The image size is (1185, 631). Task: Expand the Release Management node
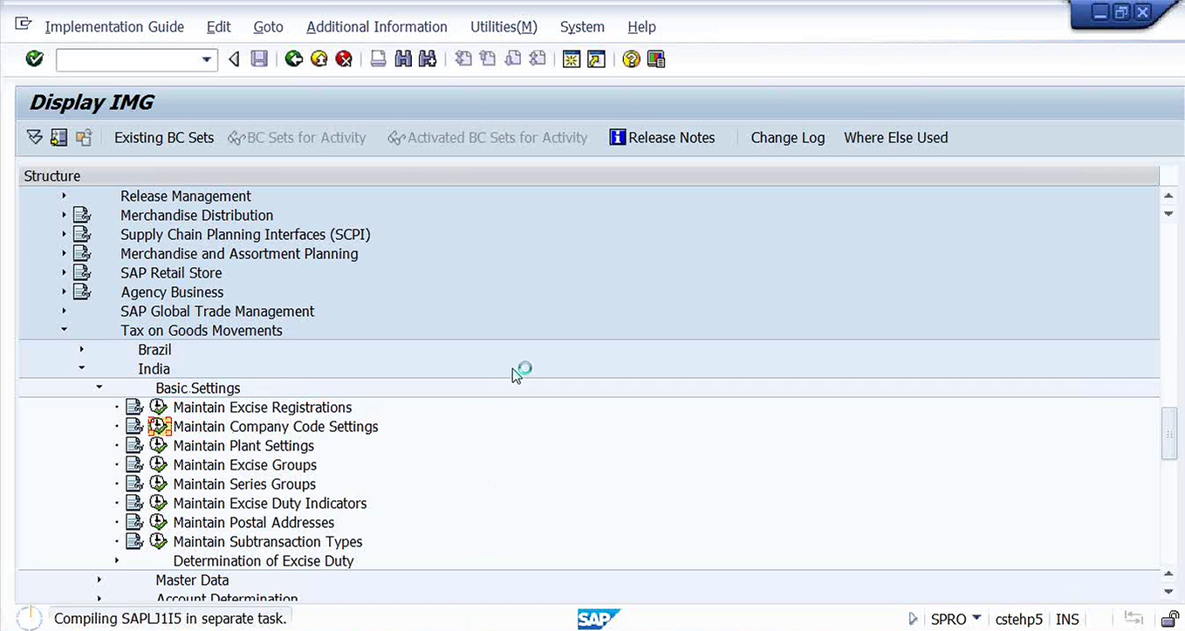(65, 195)
